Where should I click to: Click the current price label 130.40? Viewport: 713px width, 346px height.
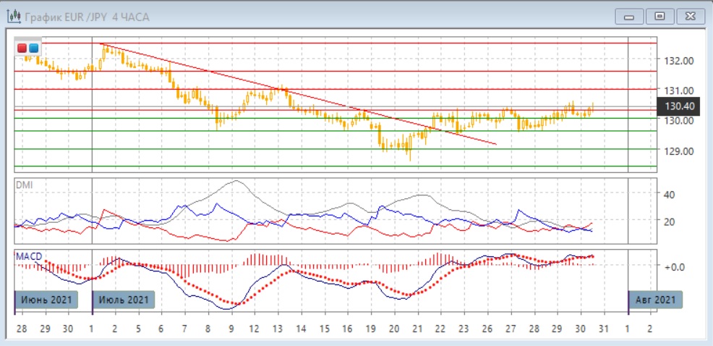tap(678, 106)
